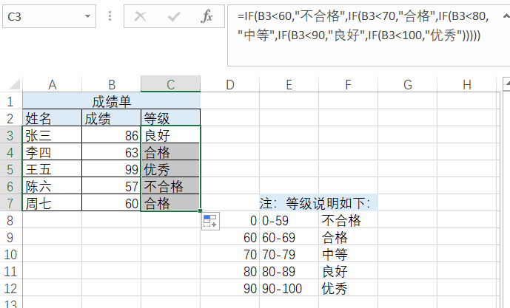Select column B header
The image size is (510, 308).
[x=112, y=84]
